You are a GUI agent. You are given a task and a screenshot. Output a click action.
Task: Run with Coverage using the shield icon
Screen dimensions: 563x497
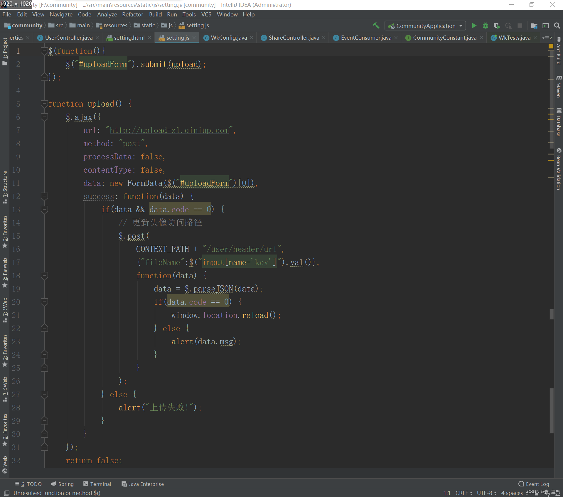(497, 26)
